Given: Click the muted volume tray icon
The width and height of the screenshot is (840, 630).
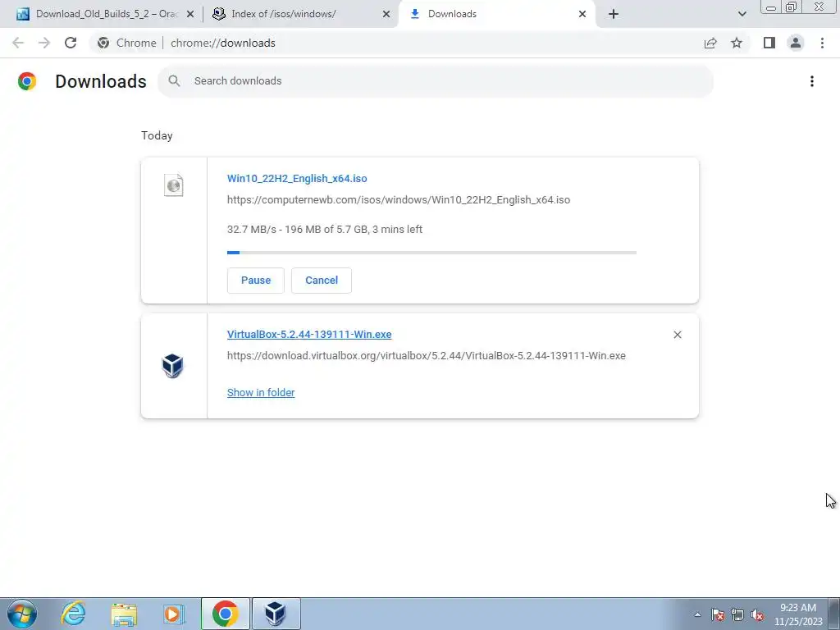Looking at the screenshot, I should click(757, 614).
